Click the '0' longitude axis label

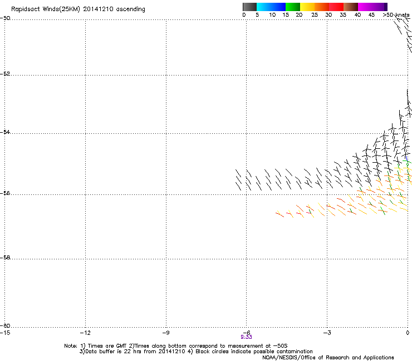click(408, 333)
